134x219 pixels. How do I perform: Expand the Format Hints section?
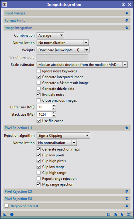[67, 20]
